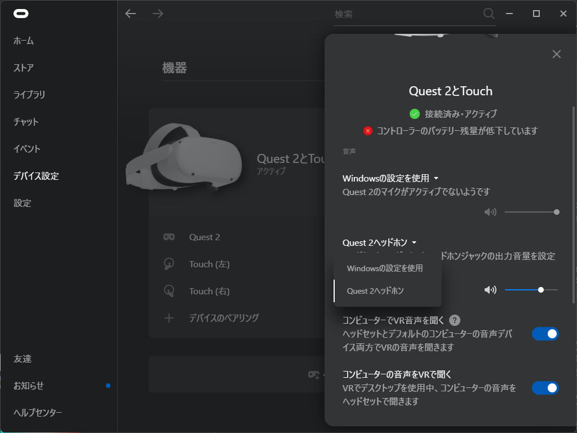Disable the コンピューターでVR音声を聞く toggle
Screen dimensions: 577x433
coord(545,334)
